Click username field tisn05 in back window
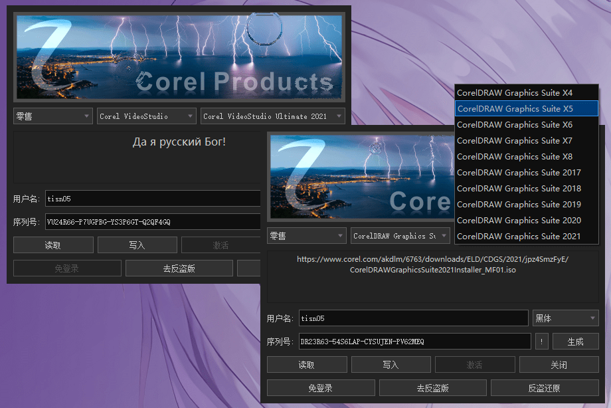The width and height of the screenshot is (611, 408). 153,199
